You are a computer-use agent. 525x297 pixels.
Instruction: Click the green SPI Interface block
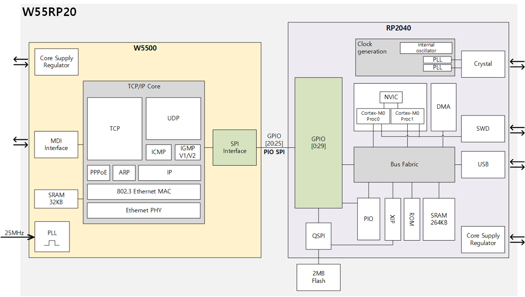point(235,148)
